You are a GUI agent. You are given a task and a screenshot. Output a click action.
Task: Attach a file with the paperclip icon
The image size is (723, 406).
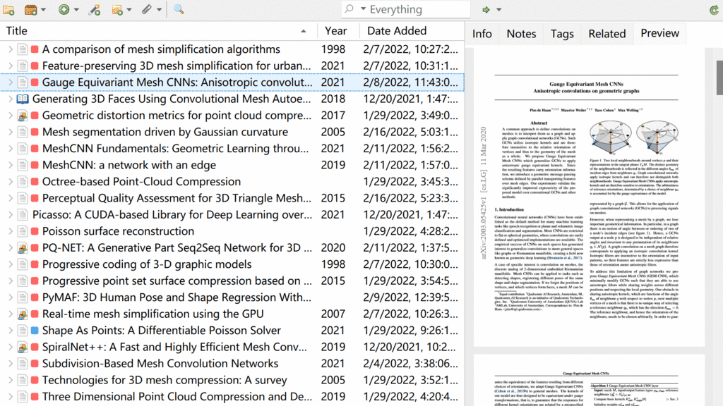146,10
